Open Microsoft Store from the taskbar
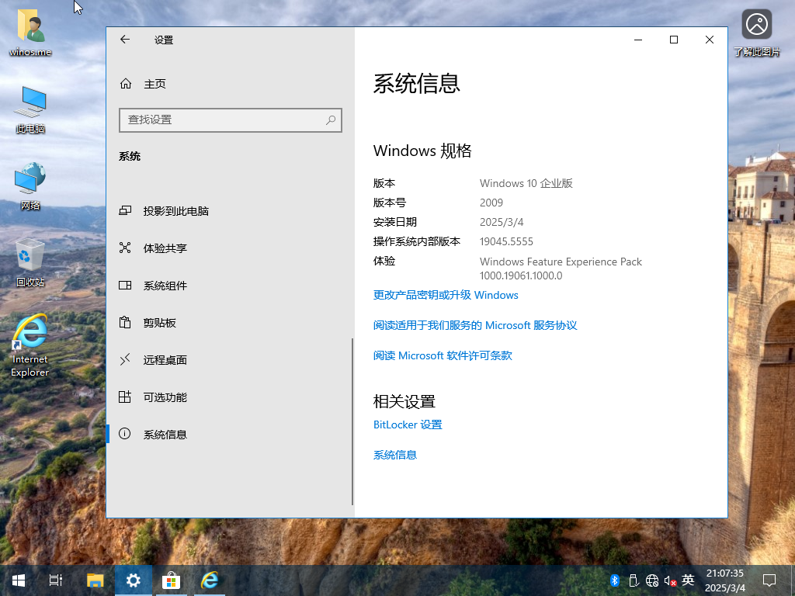This screenshot has height=596, width=795. point(172,580)
